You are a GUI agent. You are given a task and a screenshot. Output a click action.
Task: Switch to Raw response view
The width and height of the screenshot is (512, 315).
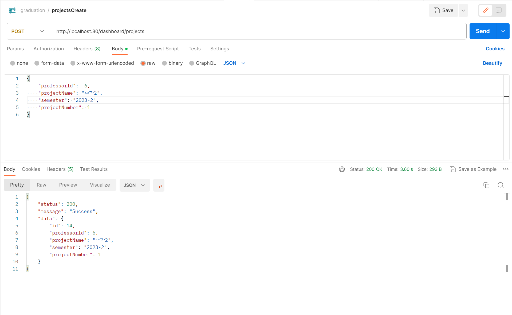click(41, 185)
